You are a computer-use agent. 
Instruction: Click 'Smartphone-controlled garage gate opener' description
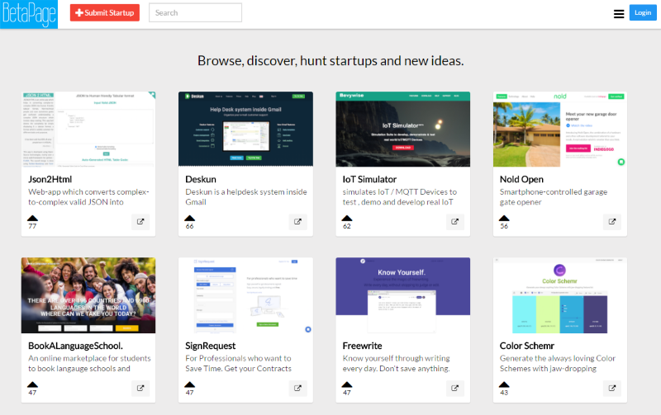(x=554, y=197)
